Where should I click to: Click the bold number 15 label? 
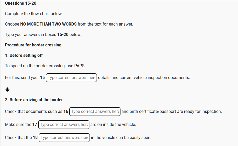coord(42,78)
